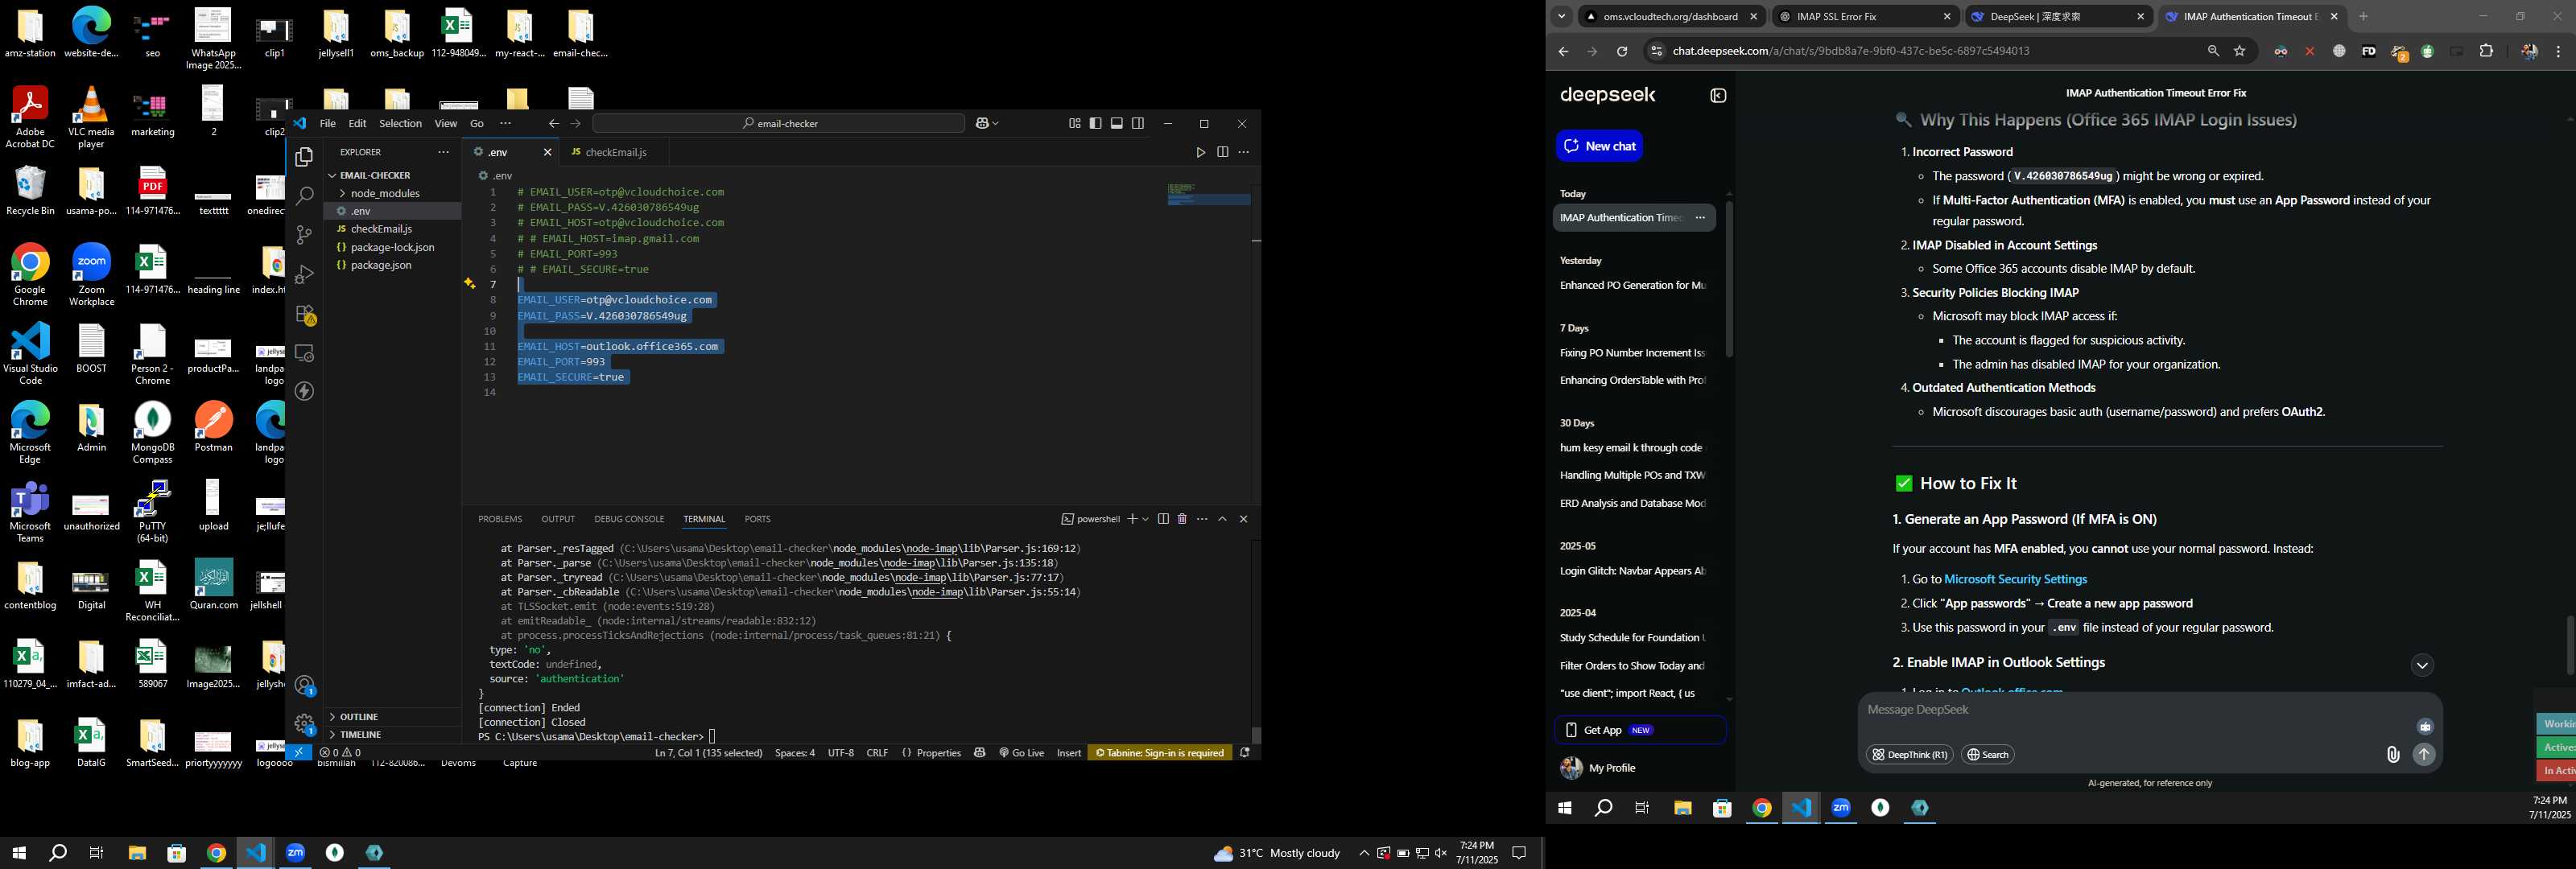Screen dimensions: 2576x869
Task: Open new terminal launch profile dropdown
Action: tap(1145, 519)
